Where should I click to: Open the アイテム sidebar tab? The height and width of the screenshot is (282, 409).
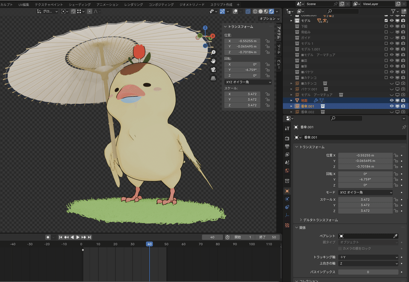pos(279,32)
